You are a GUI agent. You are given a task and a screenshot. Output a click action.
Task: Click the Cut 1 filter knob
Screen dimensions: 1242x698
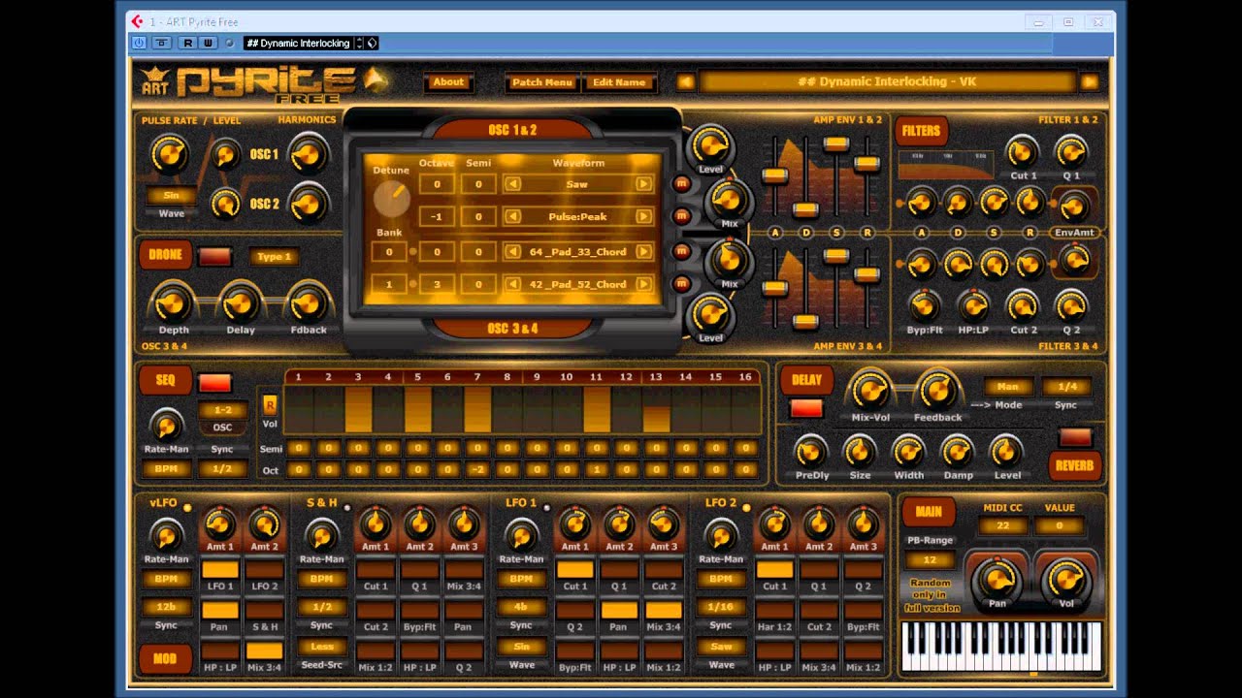[1022, 152]
